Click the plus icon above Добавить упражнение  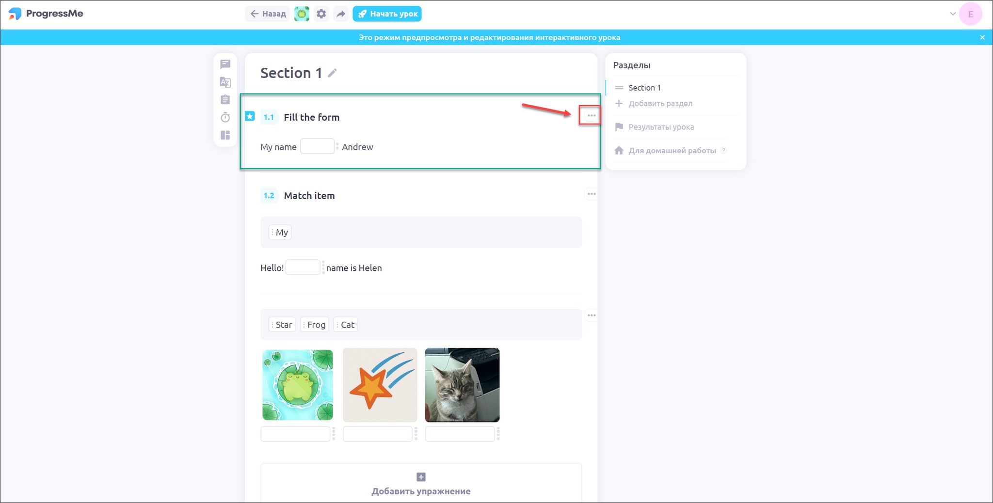(421, 477)
